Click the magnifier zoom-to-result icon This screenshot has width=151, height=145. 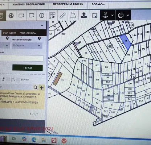[36, 87]
